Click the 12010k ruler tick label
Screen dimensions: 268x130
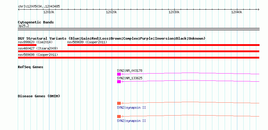tap(49, 12)
